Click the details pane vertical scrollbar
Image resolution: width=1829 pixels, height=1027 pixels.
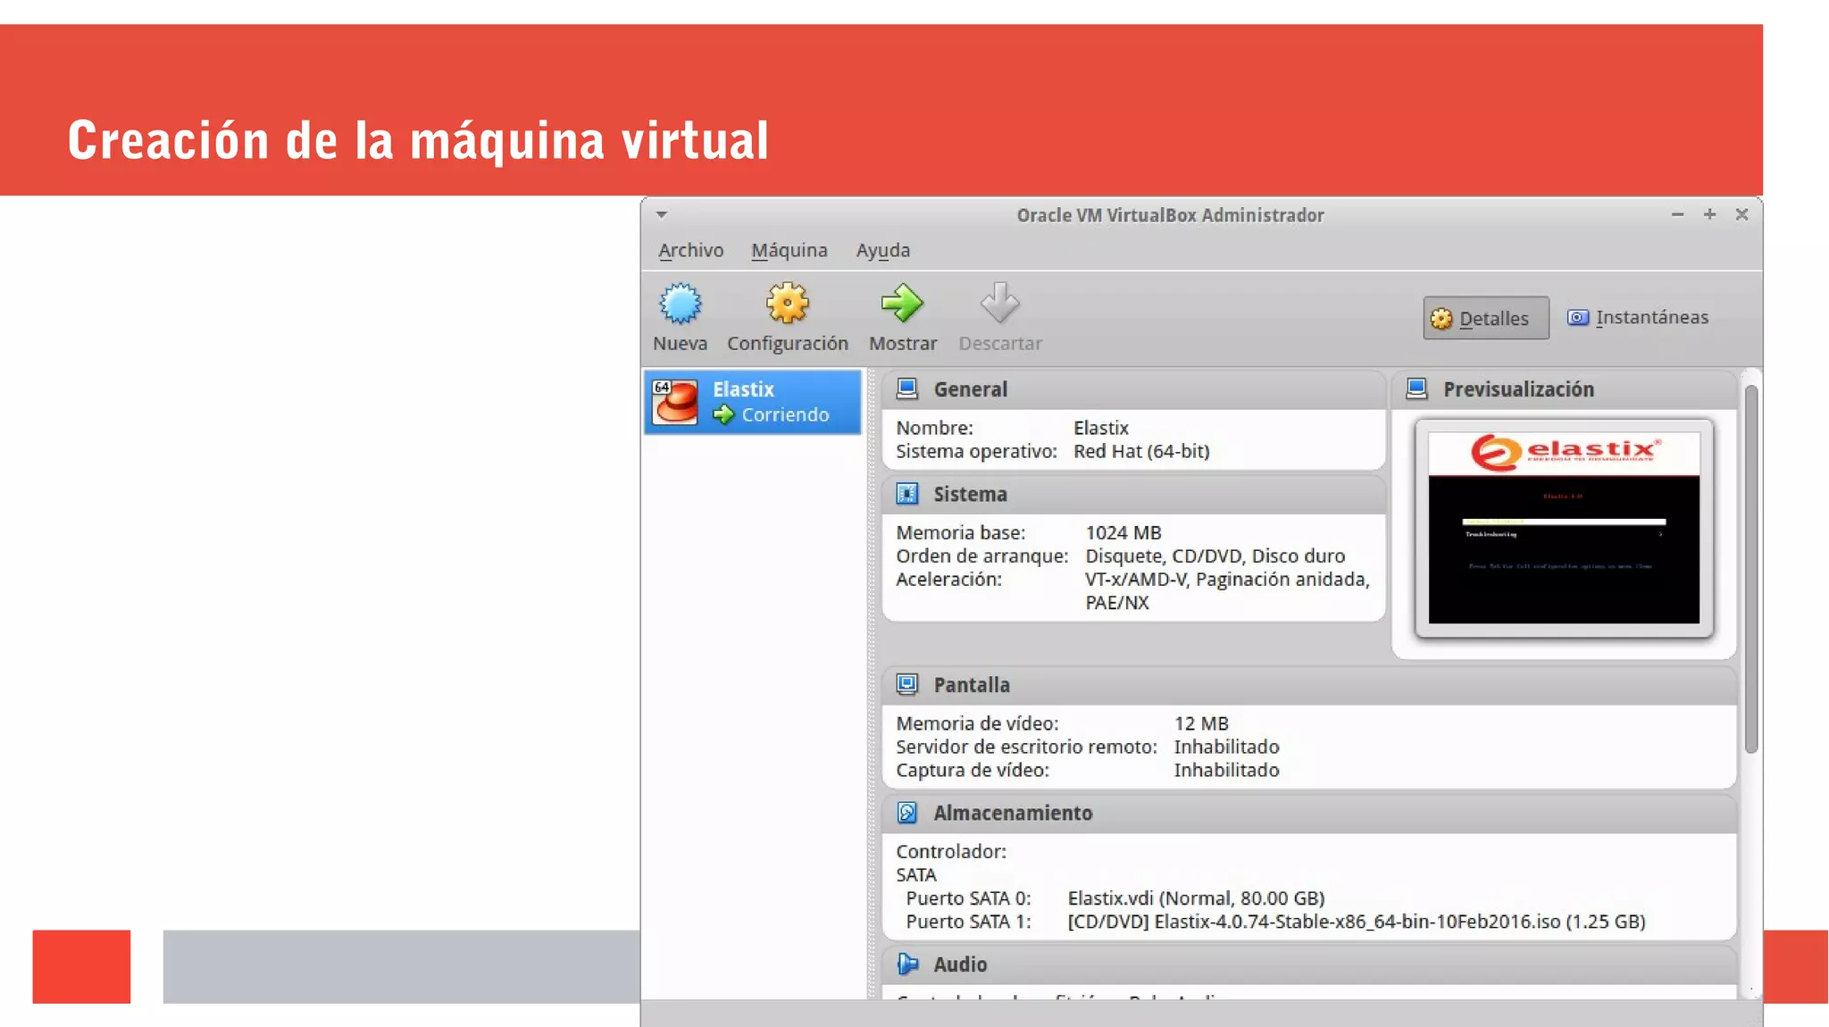1751,570
